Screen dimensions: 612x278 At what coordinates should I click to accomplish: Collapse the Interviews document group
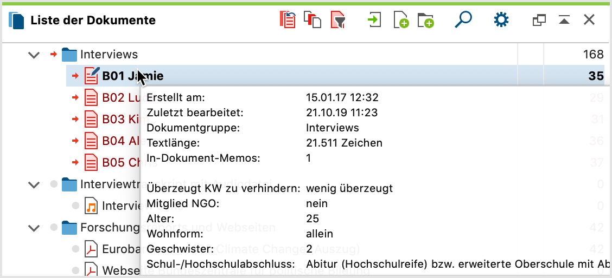pos(34,55)
